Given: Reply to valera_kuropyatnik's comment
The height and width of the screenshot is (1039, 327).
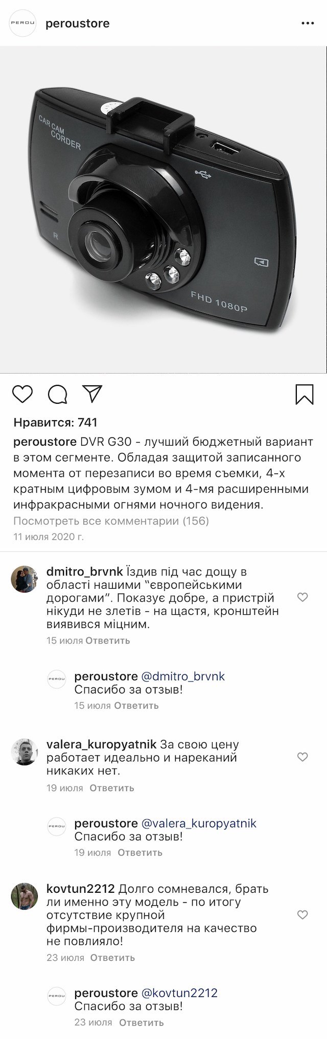Looking at the screenshot, I should (x=112, y=788).
